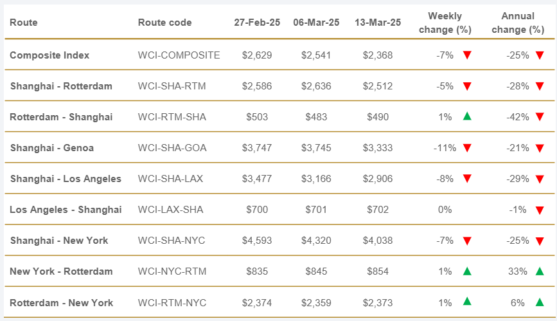Click the red annual down arrow for Los Angeles - Shanghai
557x321 pixels.
tap(540, 210)
